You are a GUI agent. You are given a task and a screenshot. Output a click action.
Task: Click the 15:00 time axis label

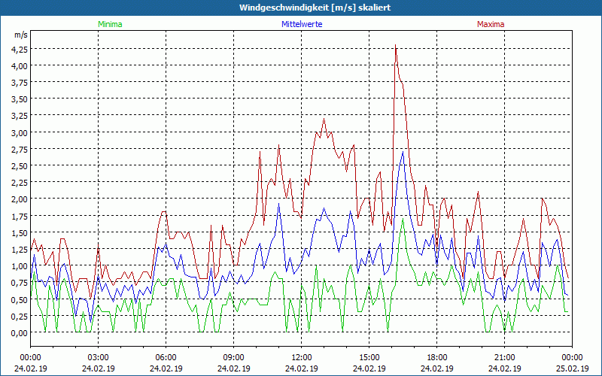point(369,358)
